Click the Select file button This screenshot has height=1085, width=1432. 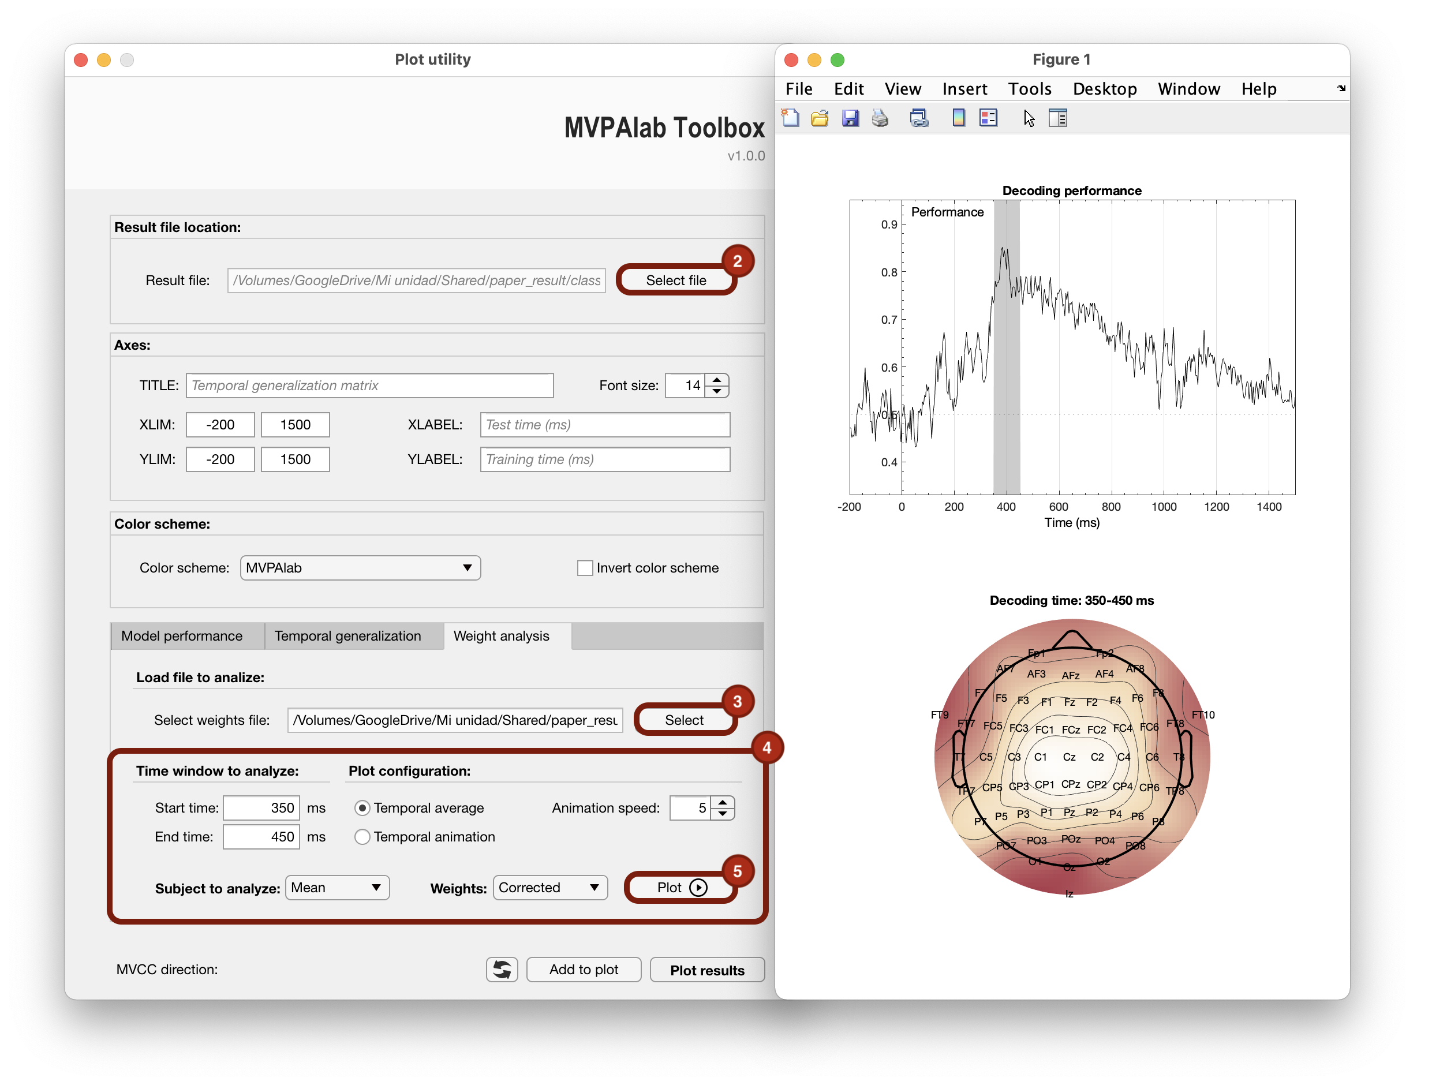[676, 280]
